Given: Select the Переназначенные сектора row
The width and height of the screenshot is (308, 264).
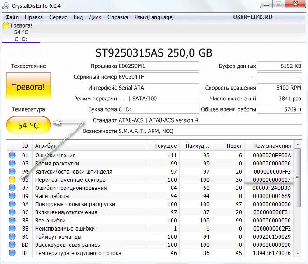Looking at the screenshot, I should pyautogui.click(x=150, y=179).
